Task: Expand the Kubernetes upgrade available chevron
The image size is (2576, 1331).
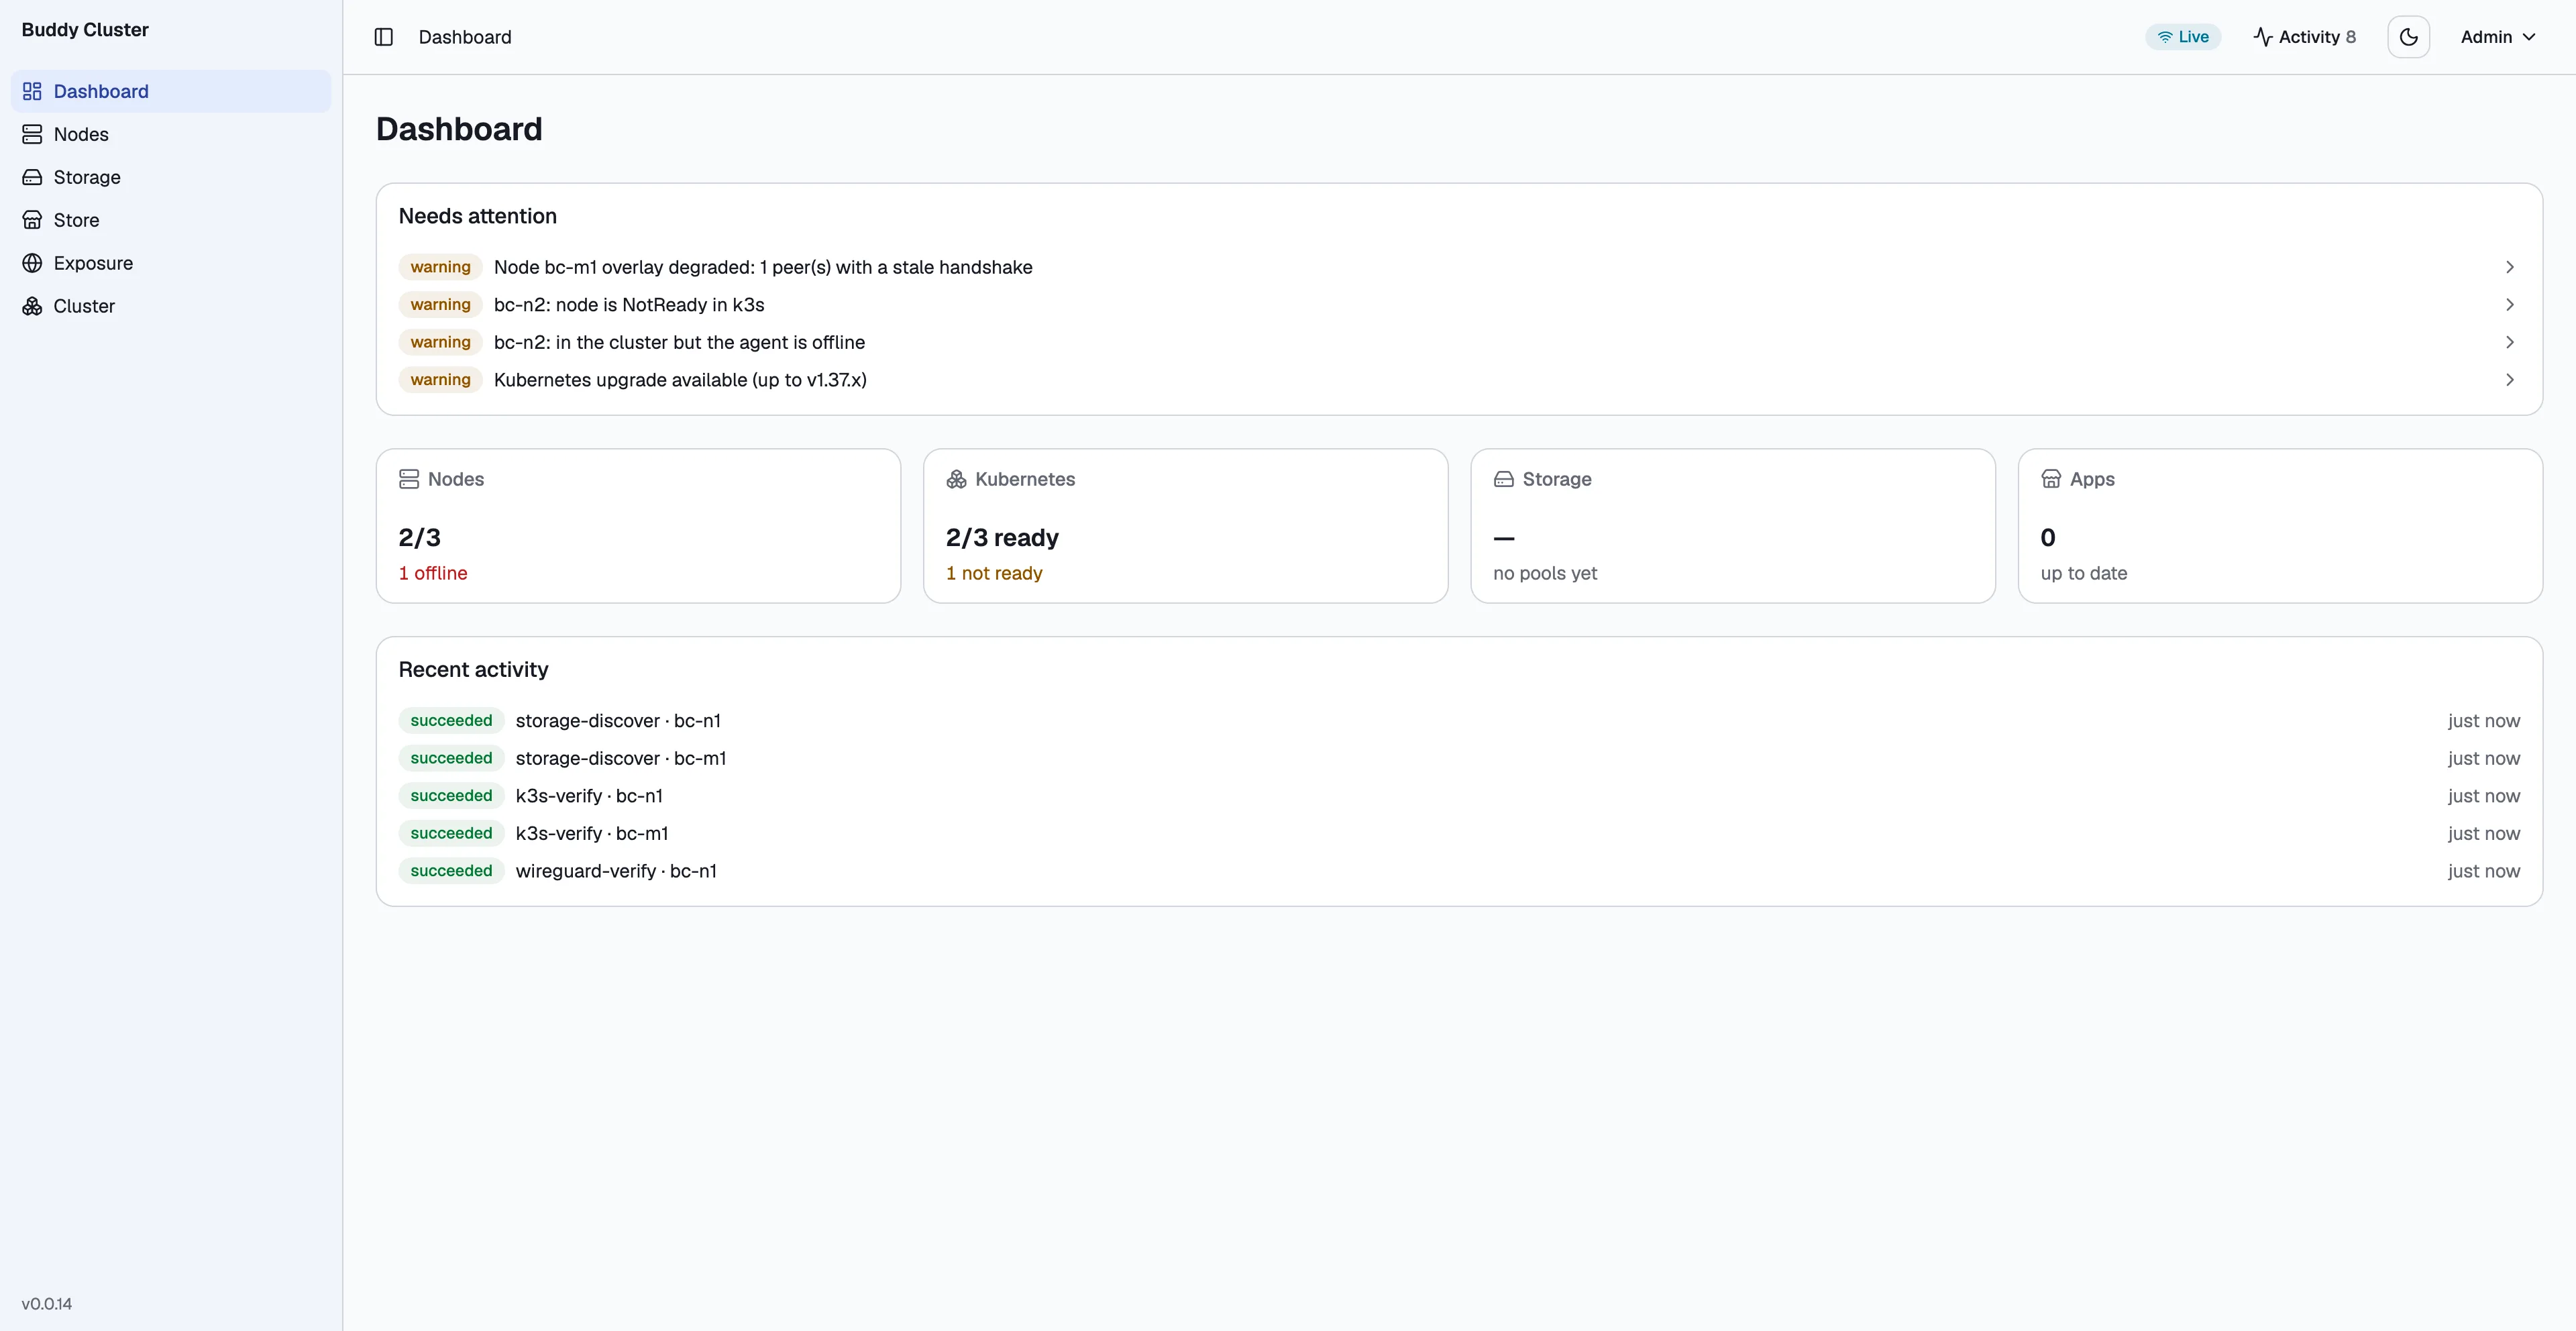Action: point(2510,380)
